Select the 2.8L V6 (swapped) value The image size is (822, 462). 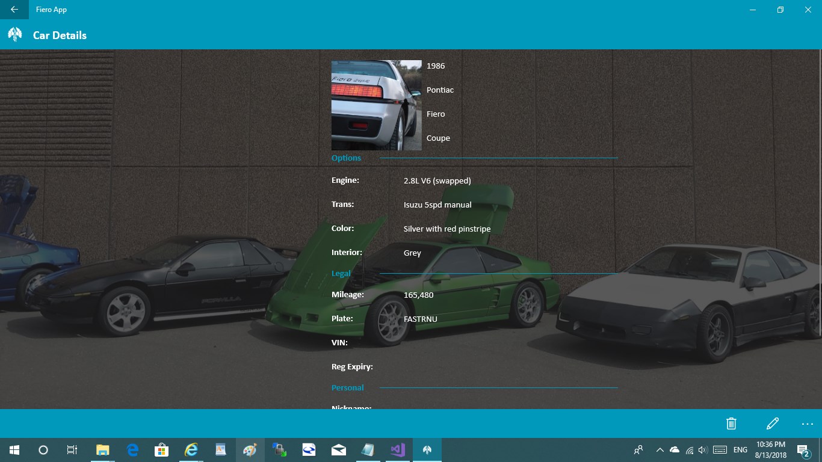pyautogui.click(x=437, y=180)
